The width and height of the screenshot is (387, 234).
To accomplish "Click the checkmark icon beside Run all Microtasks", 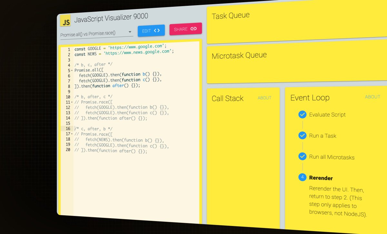I will point(302,157).
